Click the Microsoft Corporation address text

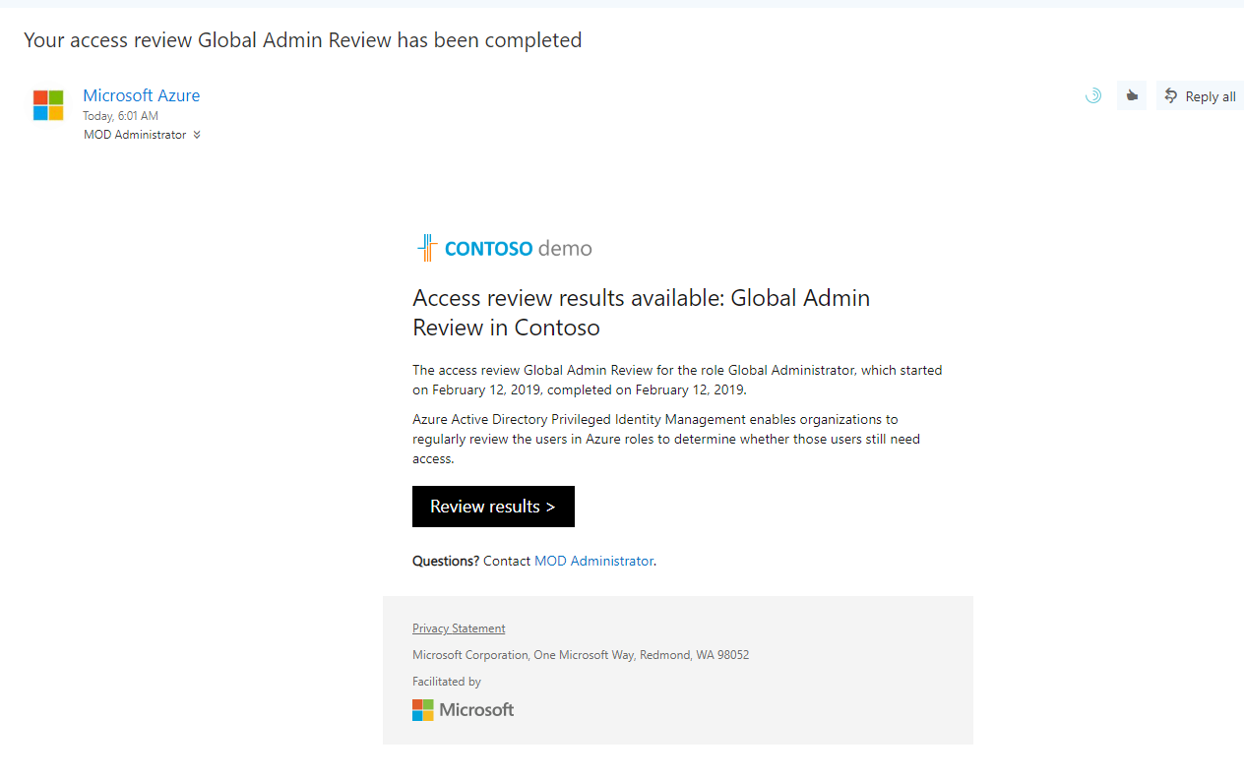pyautogui.click(x=581, y=655)
